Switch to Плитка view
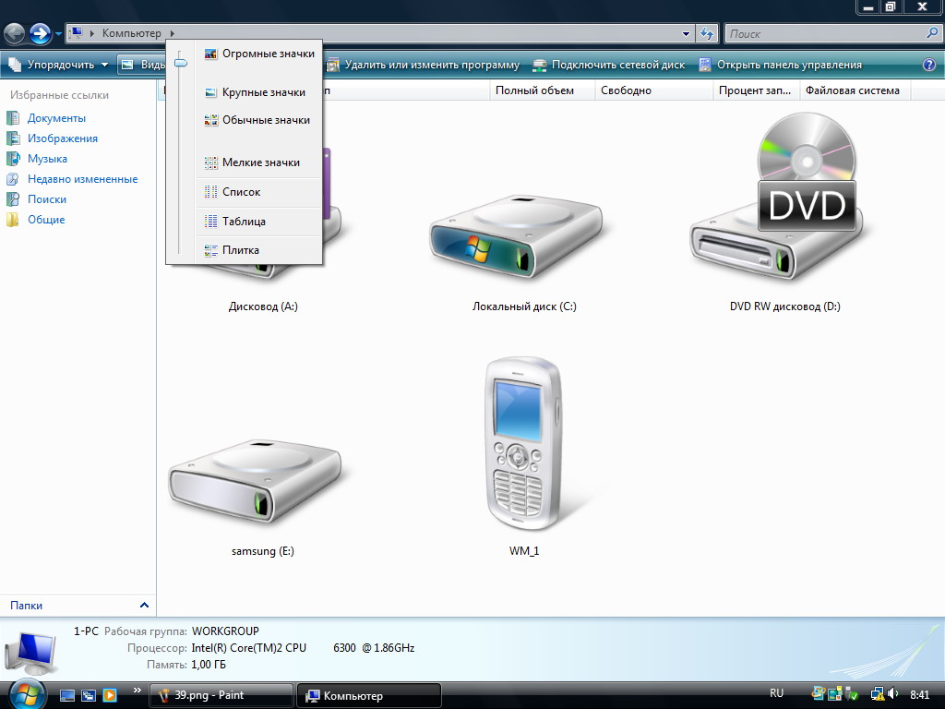945x709 pixels. pyautogui.click(x=258, y=250)
